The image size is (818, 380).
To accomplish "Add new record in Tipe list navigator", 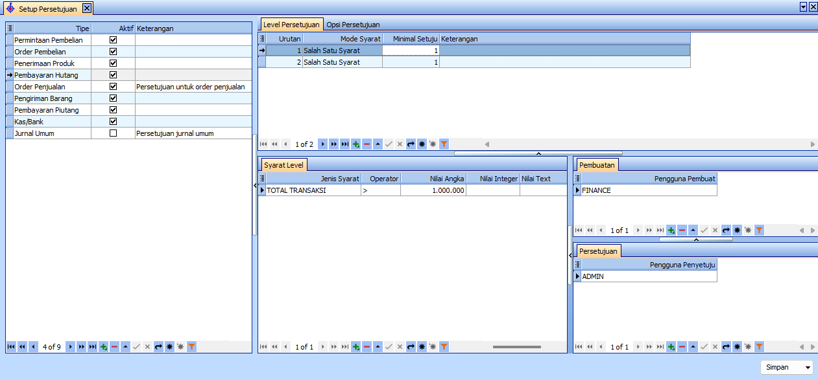I will [x=104, y=347].
